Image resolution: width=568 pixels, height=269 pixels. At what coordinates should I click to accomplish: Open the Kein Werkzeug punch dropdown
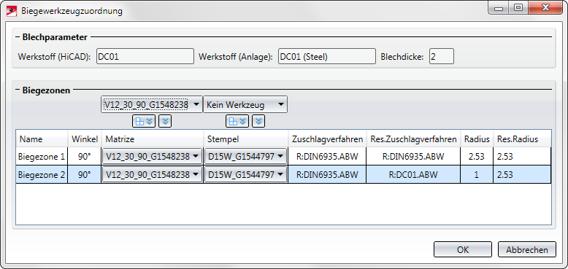(245, 104)
